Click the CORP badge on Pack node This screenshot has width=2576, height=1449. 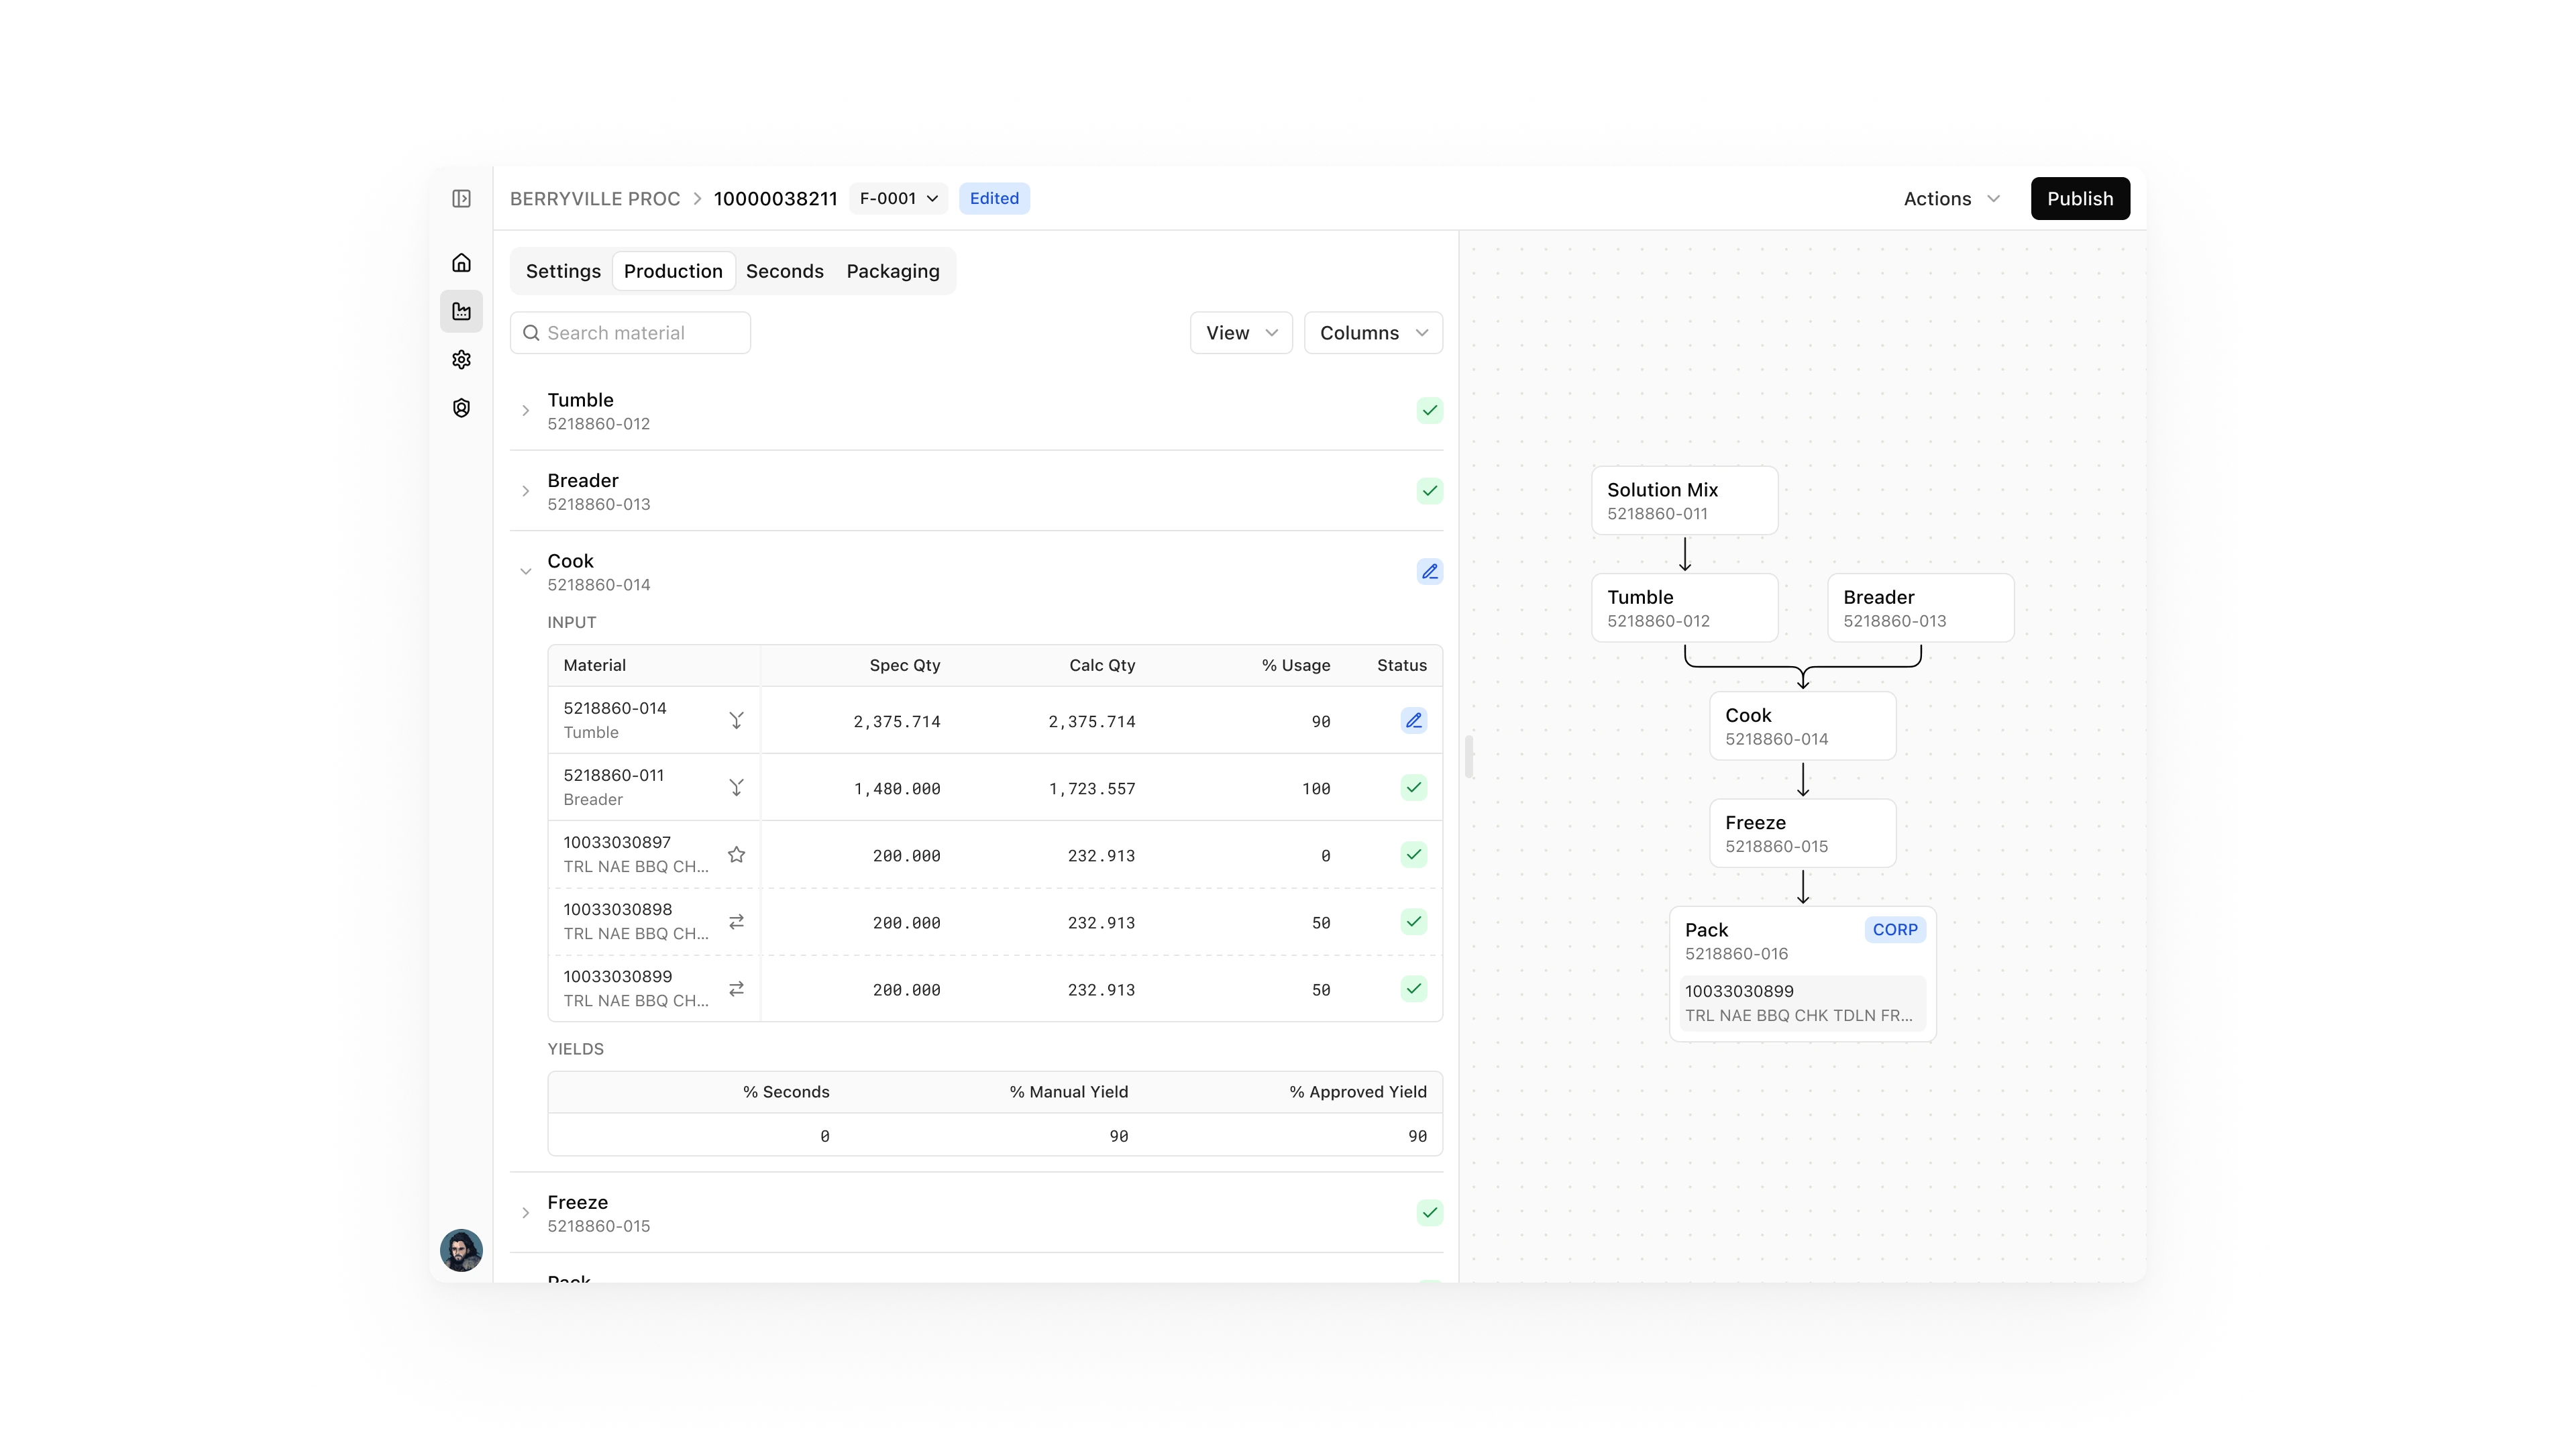pyautogui.click(x=1895, y=930)
